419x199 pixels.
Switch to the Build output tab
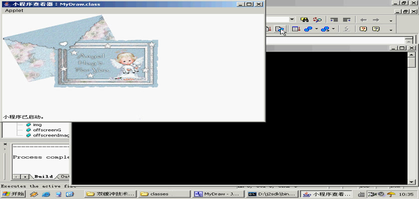tap(43, 177)
